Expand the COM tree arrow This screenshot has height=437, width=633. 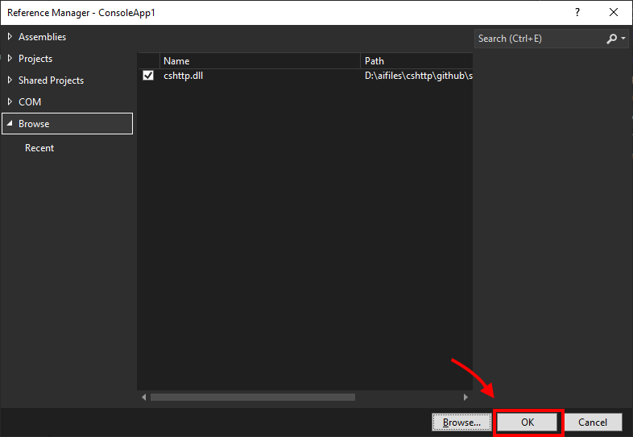pos(10,101)
